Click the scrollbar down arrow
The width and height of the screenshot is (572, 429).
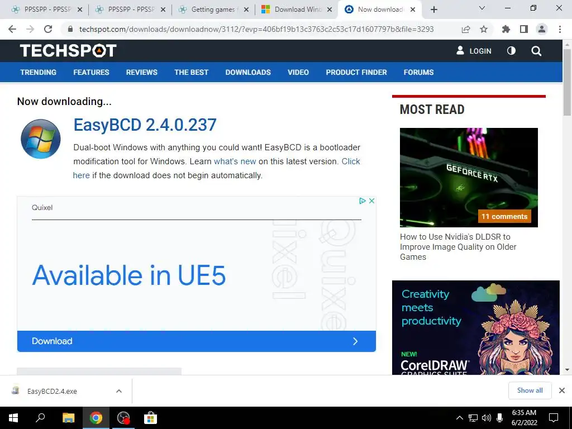(567, 370)
